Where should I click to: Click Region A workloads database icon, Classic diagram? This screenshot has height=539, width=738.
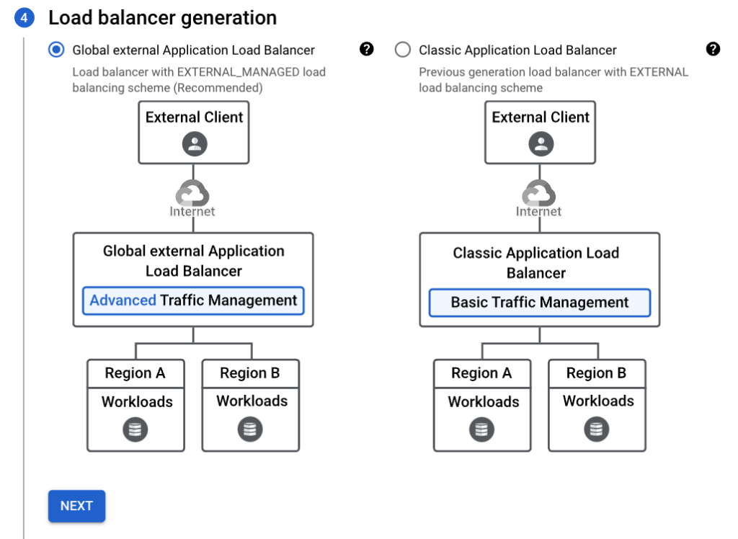click(481, 429)
